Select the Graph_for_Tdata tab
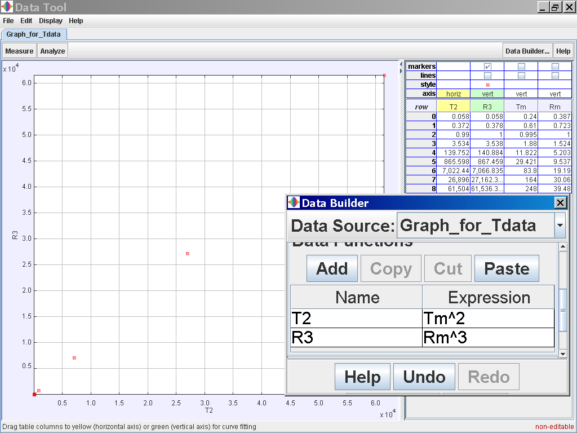The image size is (577, 433). click(x=34, y=34)
